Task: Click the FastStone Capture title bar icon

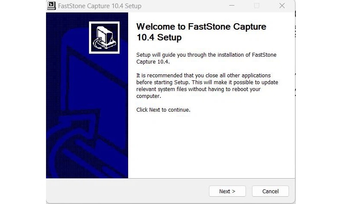Action: 52,6
